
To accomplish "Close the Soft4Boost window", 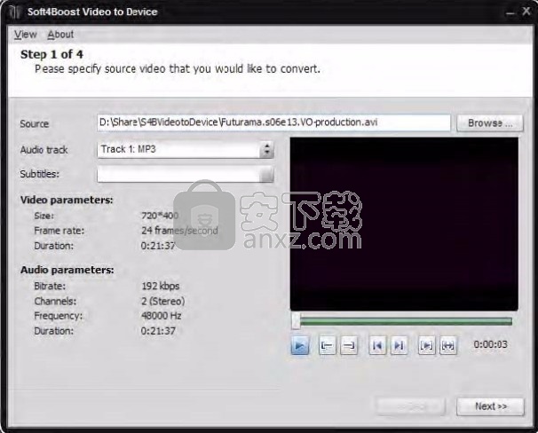I will pos(526,12).
